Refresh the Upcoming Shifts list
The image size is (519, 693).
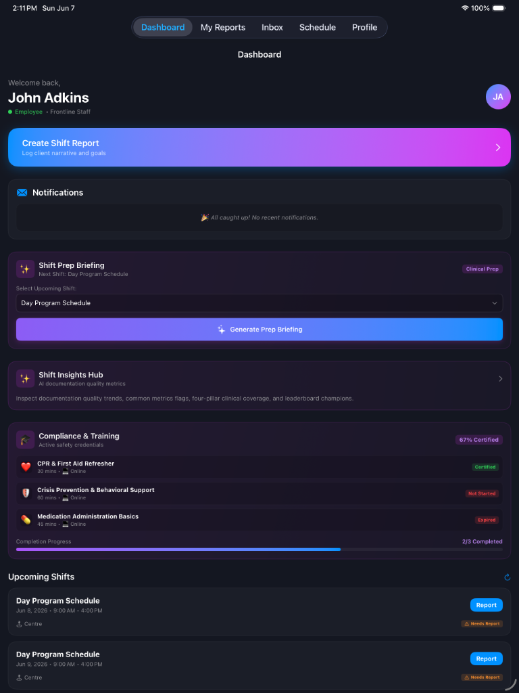tap(507, 577)
